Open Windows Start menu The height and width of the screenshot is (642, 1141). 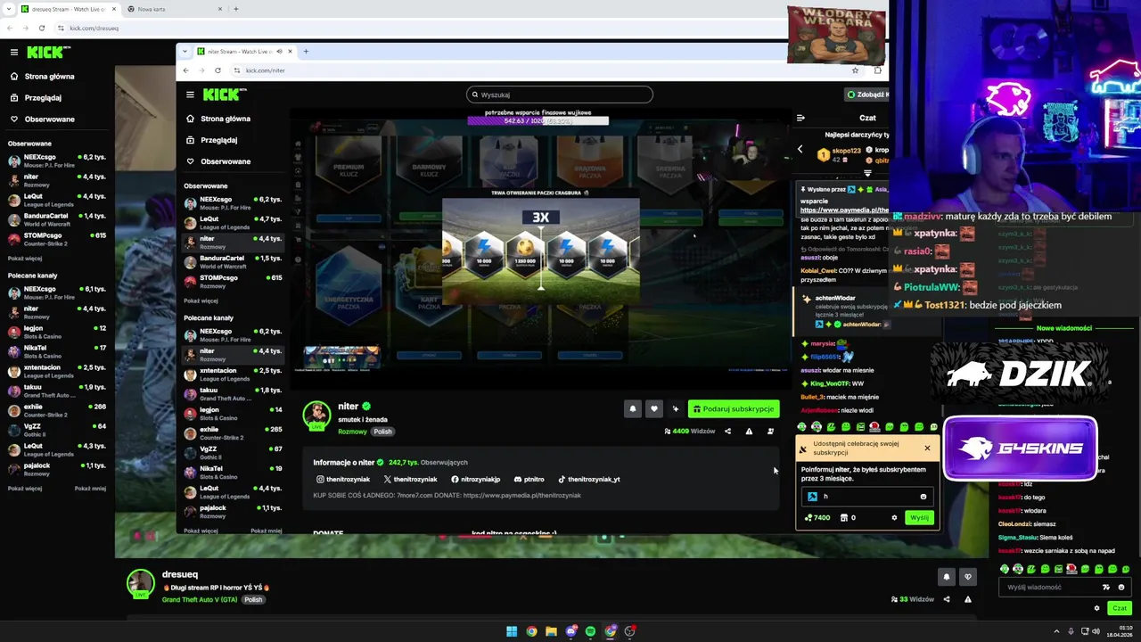(512, 631)
